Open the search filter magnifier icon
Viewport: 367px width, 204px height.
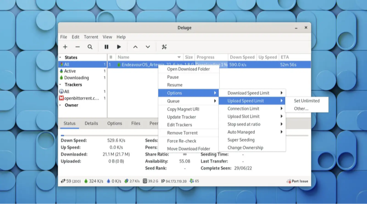click(x=90, y=47)
